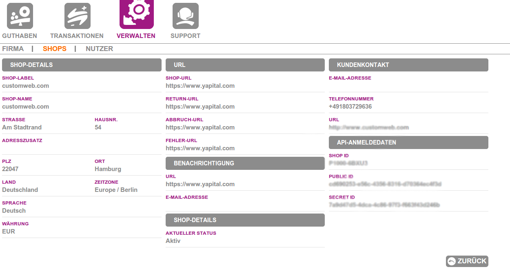Click the API-Anmeldedaten section header

point(408,142)
